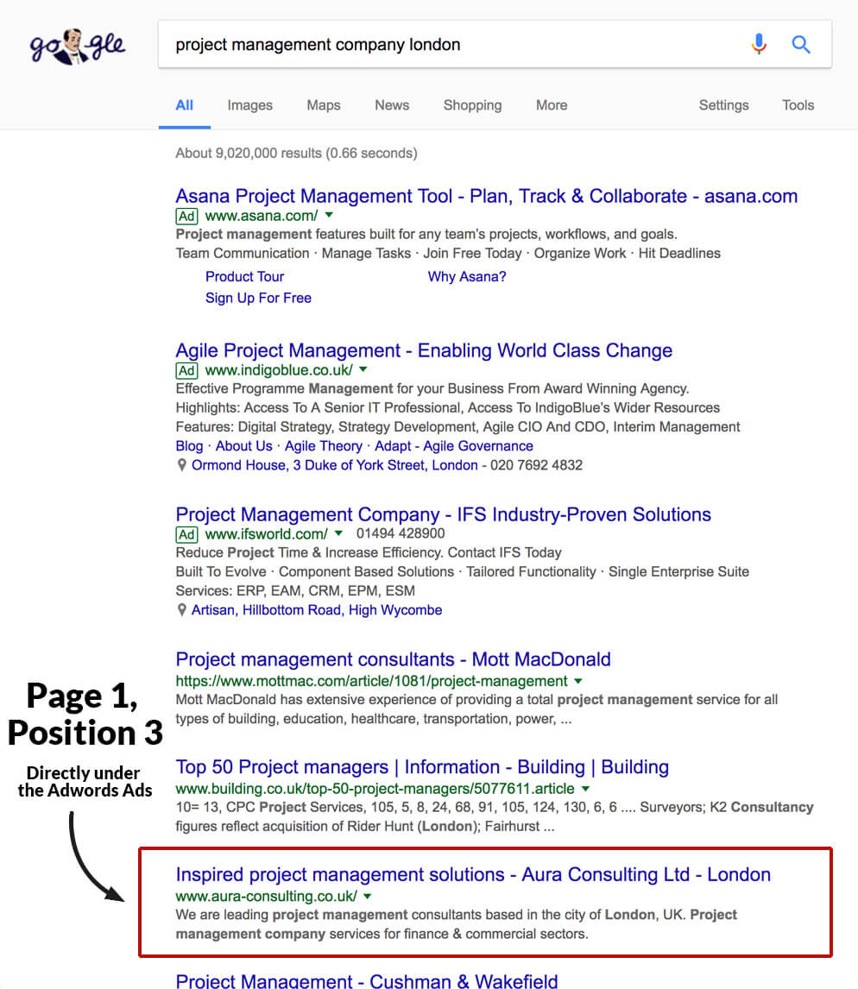Open the Product Tour sitelink
Image resolution: width=858 pixels, height=989 pixels.
pos(245,277)
